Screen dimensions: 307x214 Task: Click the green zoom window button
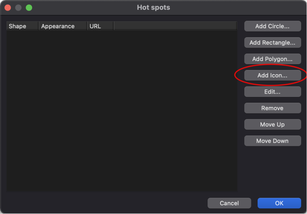(x=29, y=8)
